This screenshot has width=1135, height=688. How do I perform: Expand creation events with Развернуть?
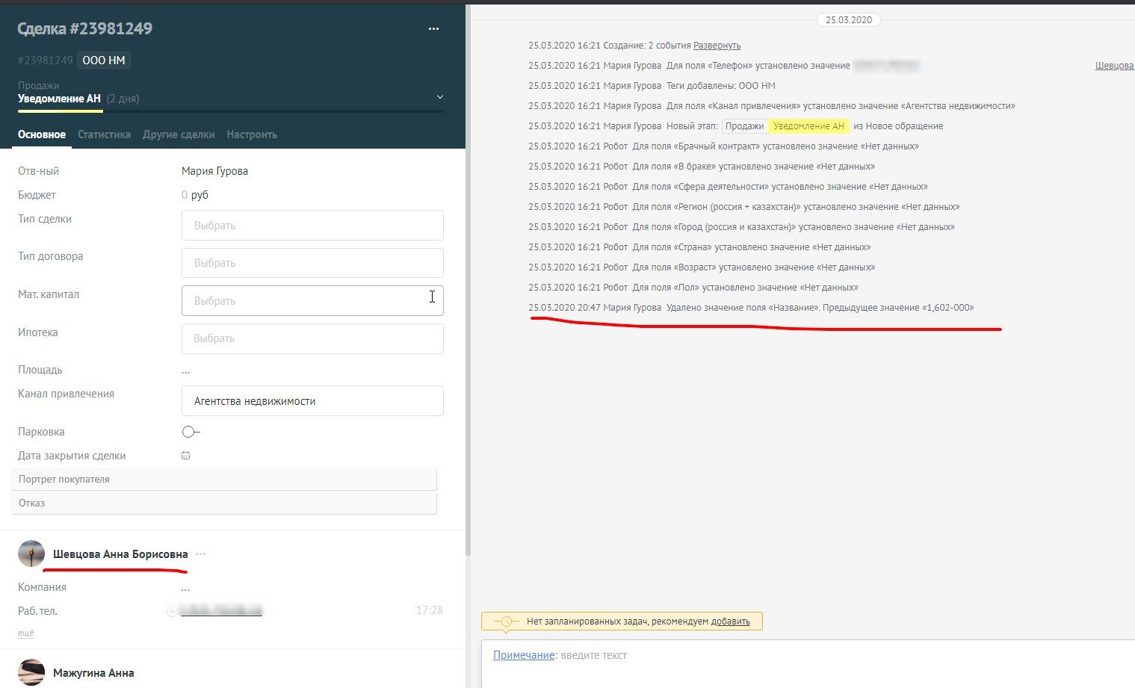click(x=717, y=46)
